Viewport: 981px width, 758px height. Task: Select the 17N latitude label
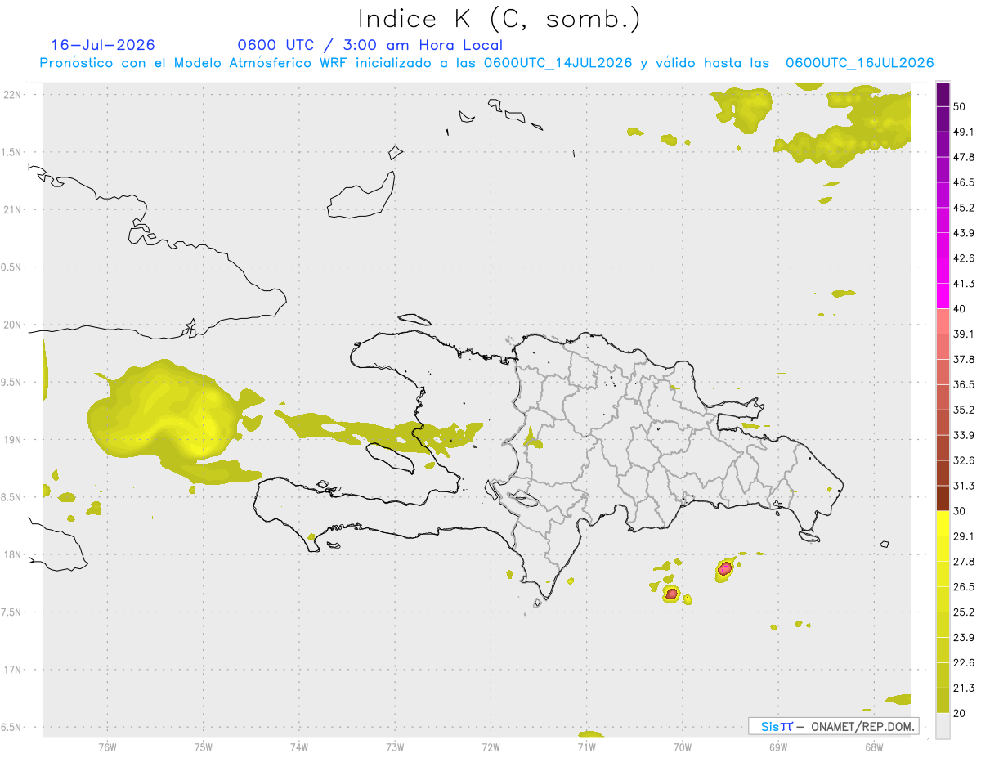pyautogui.click(x=14, y=670)
